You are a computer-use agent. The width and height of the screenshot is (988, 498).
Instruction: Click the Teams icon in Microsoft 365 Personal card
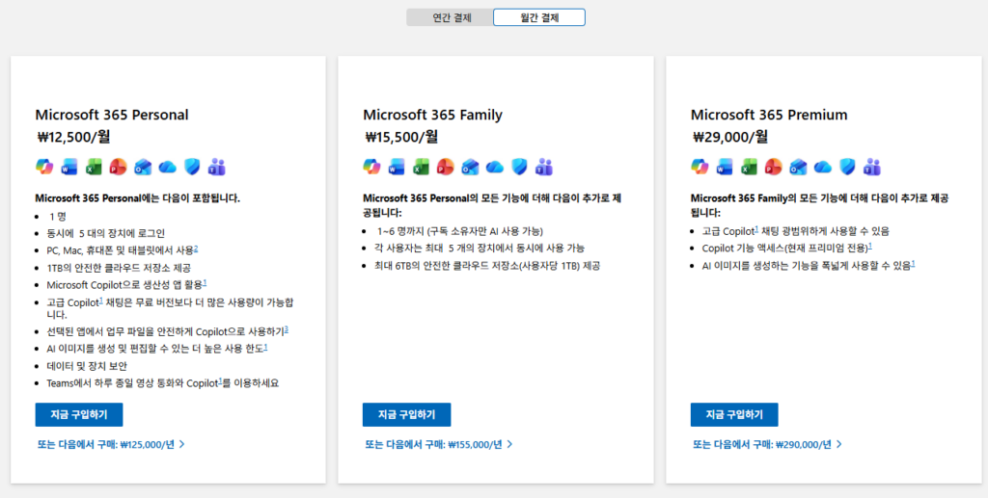(217, 167)
